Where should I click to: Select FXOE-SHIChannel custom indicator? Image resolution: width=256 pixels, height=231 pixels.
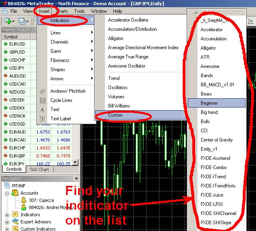218,213
